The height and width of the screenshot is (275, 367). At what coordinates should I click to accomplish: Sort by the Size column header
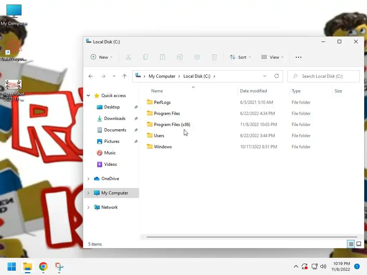click(338, 91)
